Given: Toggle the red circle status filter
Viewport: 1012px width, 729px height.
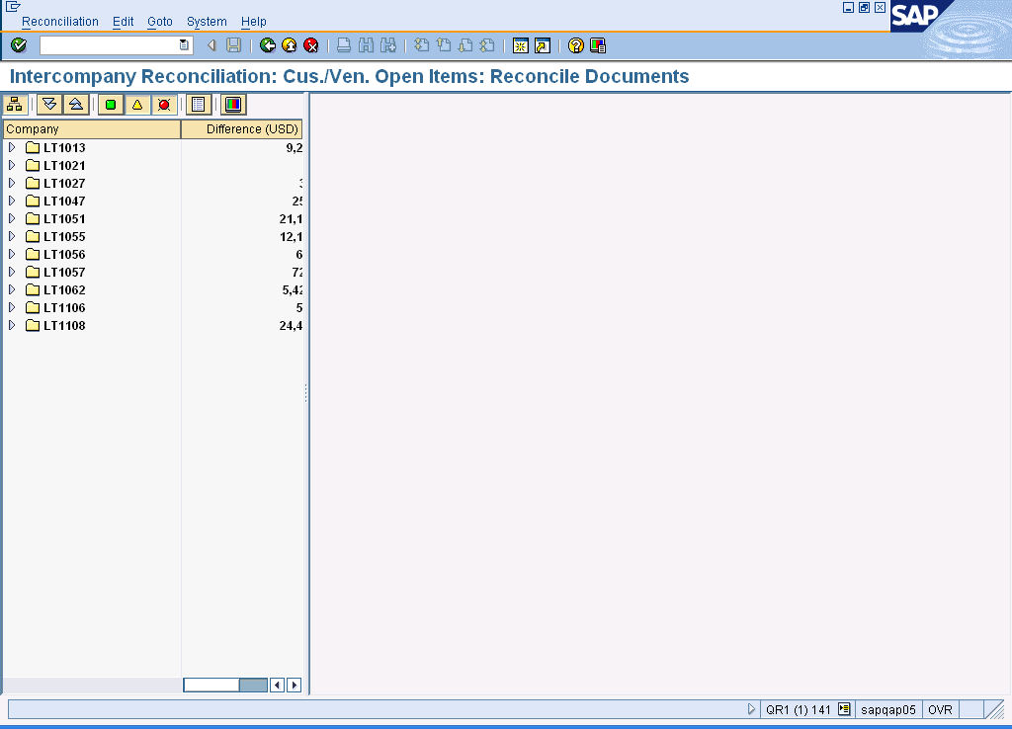Looking at the screenshot, I should tap(164, 105).
